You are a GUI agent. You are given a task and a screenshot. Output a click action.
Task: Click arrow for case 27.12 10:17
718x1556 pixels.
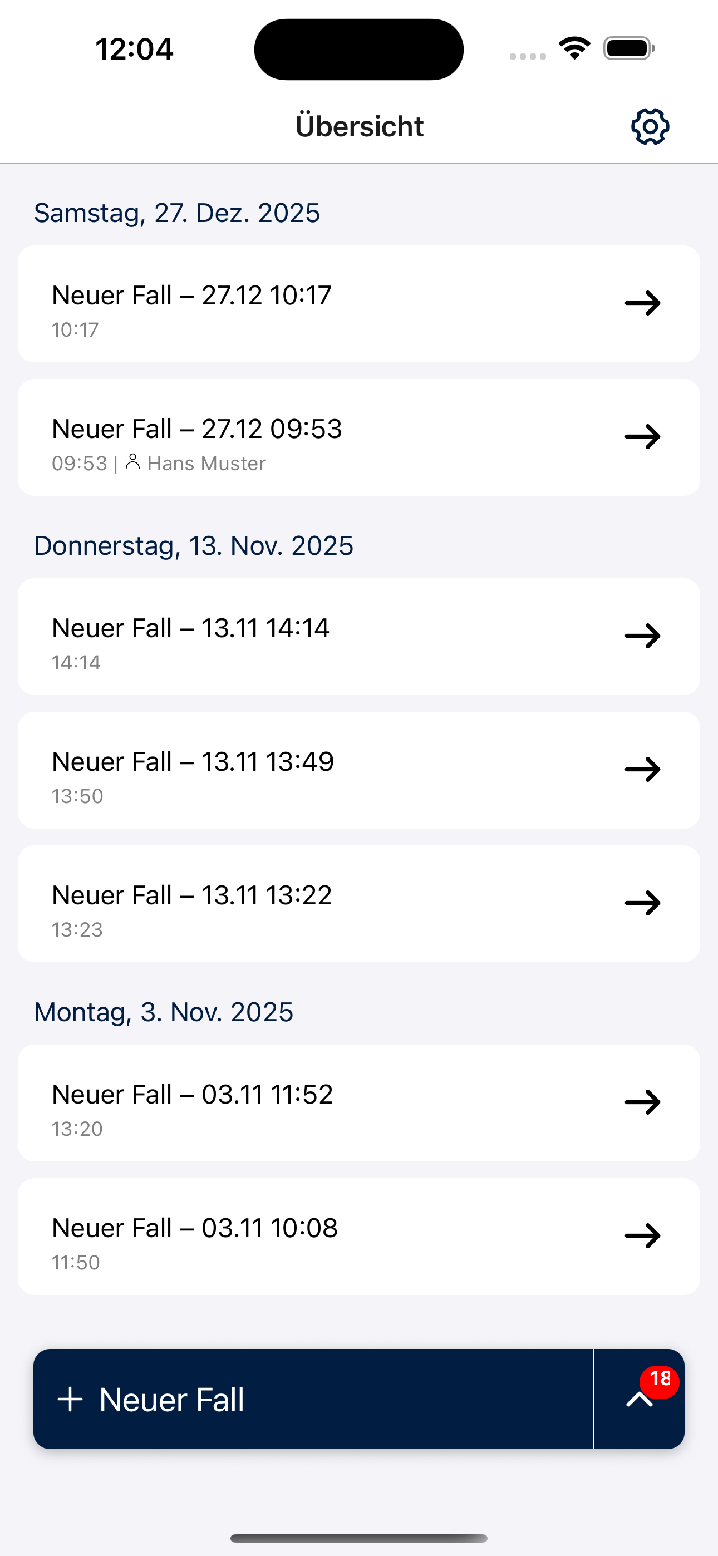pyautogui.click(x=642, y=303)
